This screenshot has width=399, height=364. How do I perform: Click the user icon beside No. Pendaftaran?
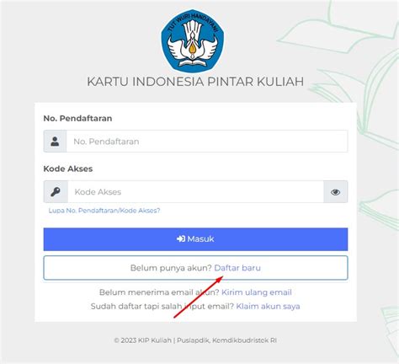(55, 142)
